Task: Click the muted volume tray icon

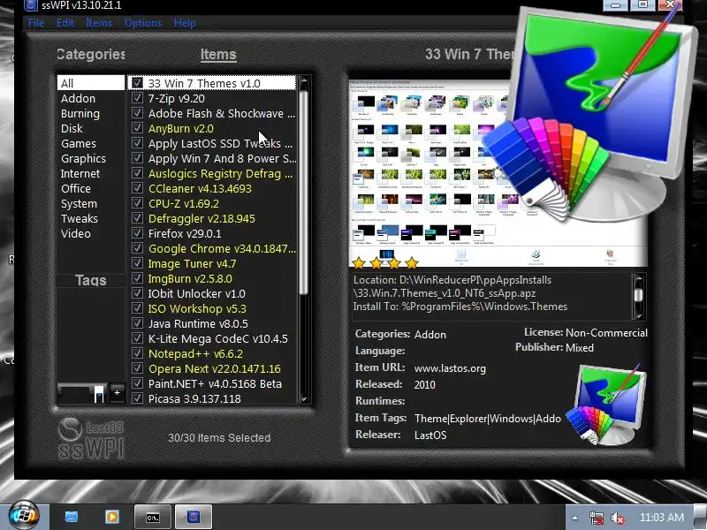Action: (617, 518)
